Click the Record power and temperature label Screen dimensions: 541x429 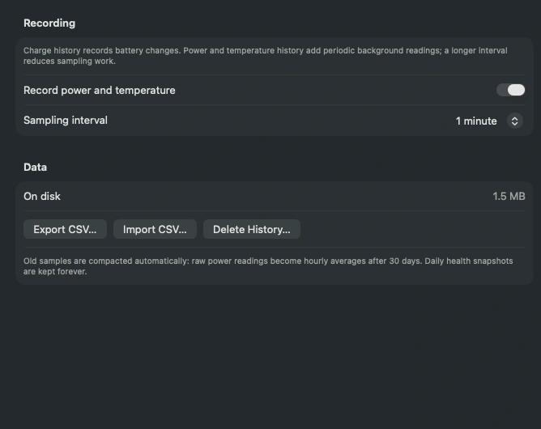click(x=100, y=91)
